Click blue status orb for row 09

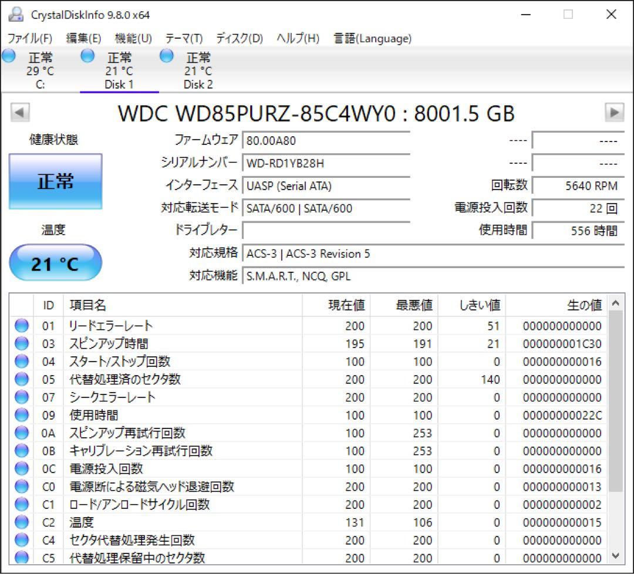(x=22, y=415)
